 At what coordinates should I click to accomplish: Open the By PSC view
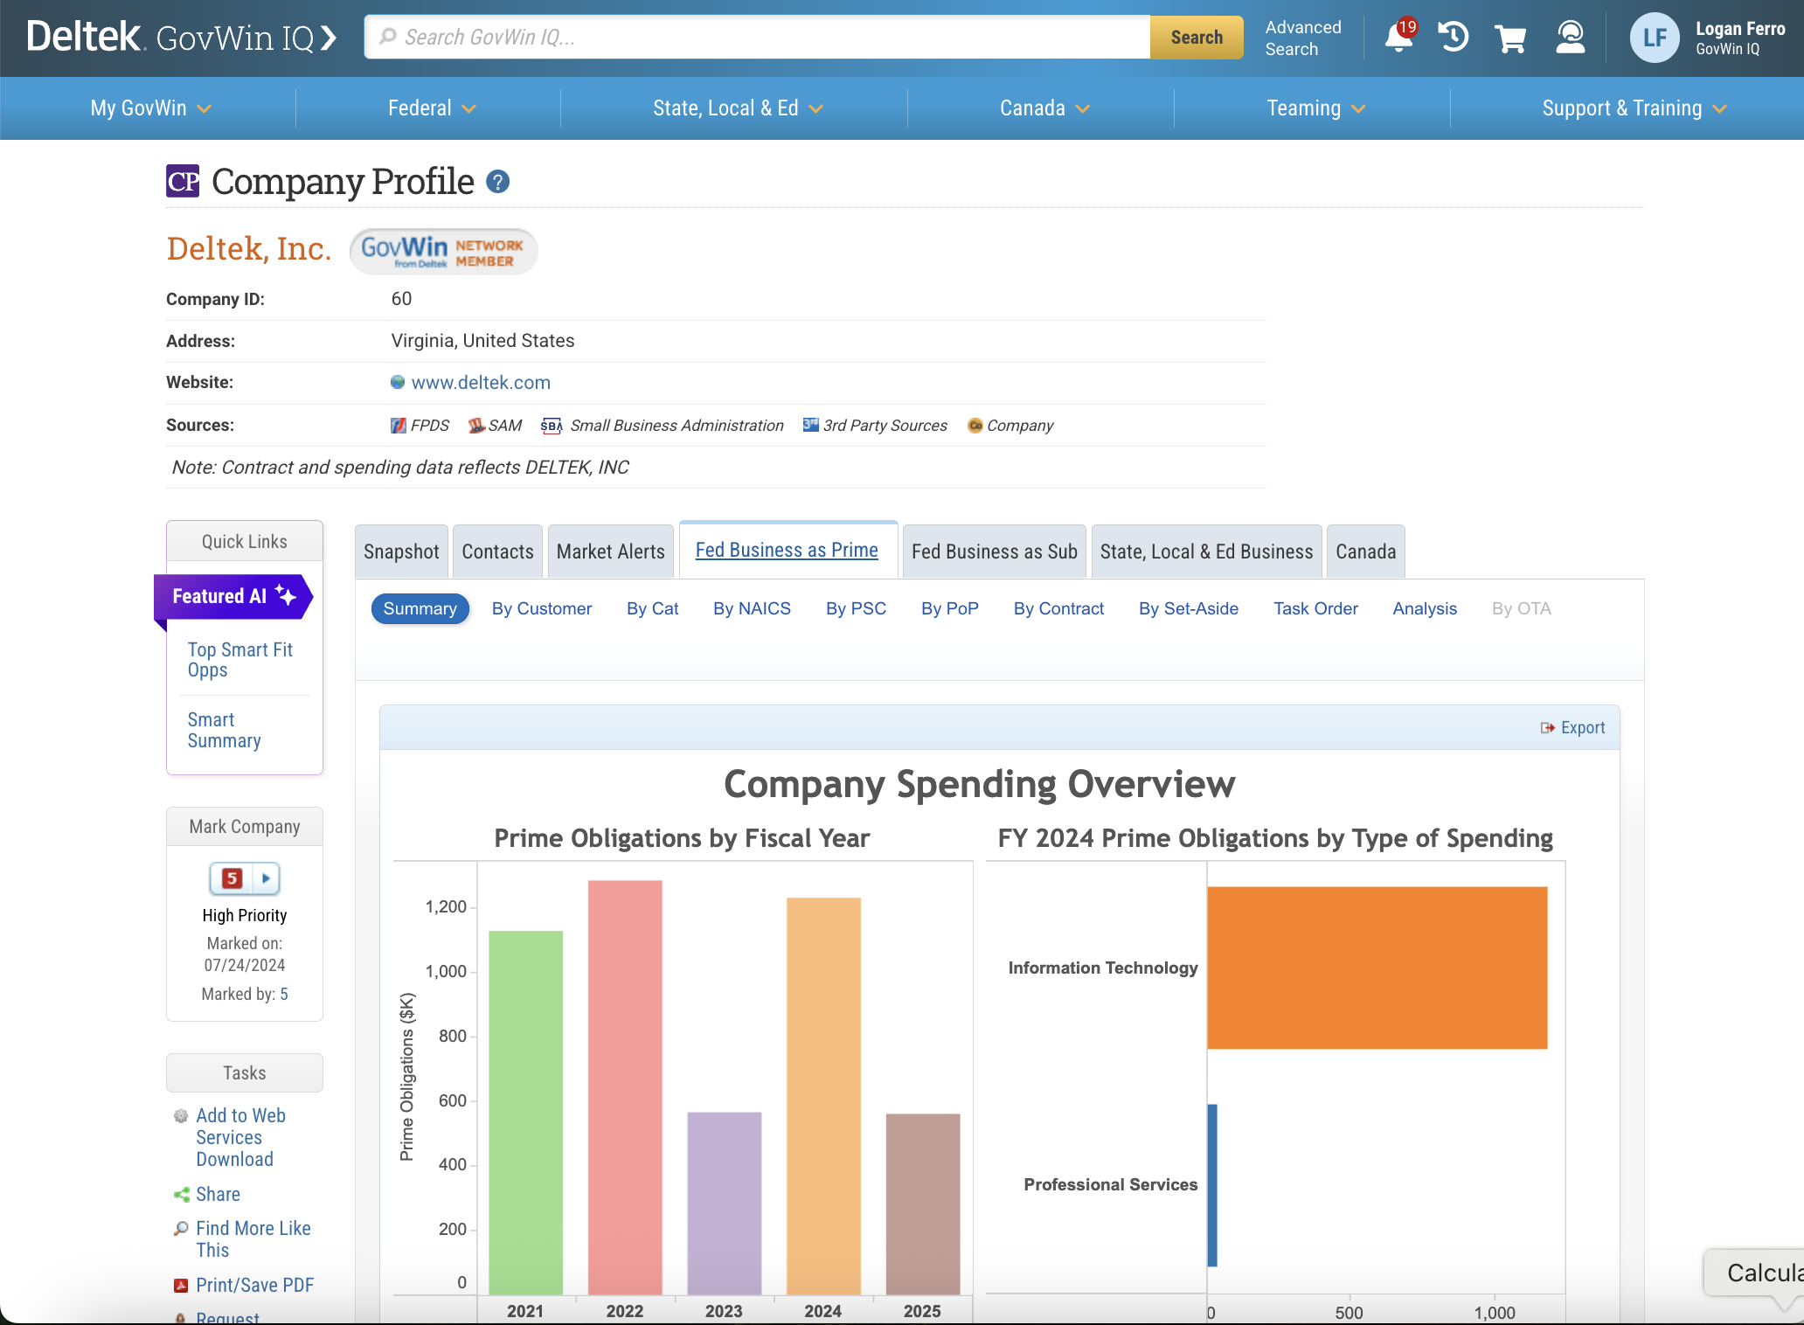tap(856, 608)
